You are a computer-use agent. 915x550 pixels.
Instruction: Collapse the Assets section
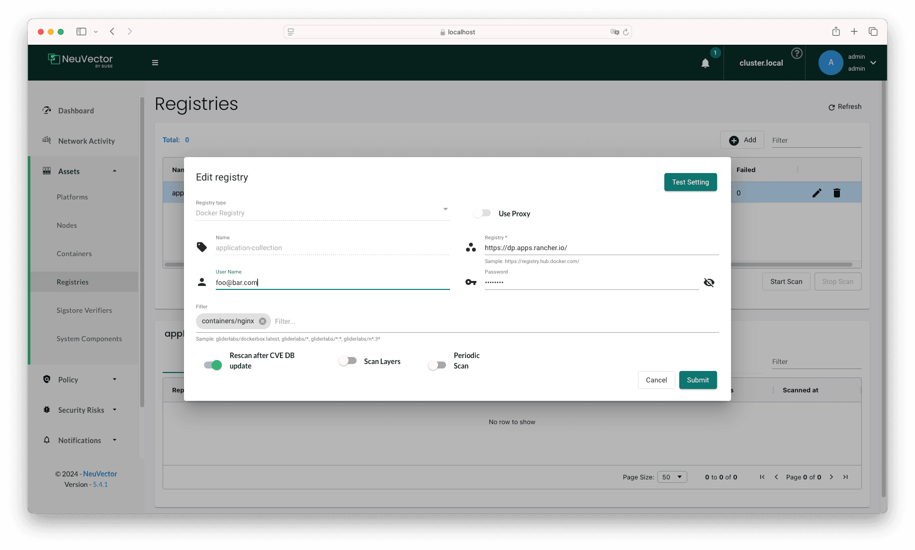(x=114, y=171)
